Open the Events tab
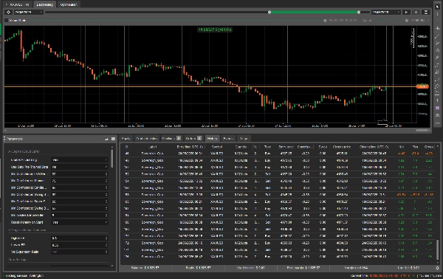 [x=228, y=138]
